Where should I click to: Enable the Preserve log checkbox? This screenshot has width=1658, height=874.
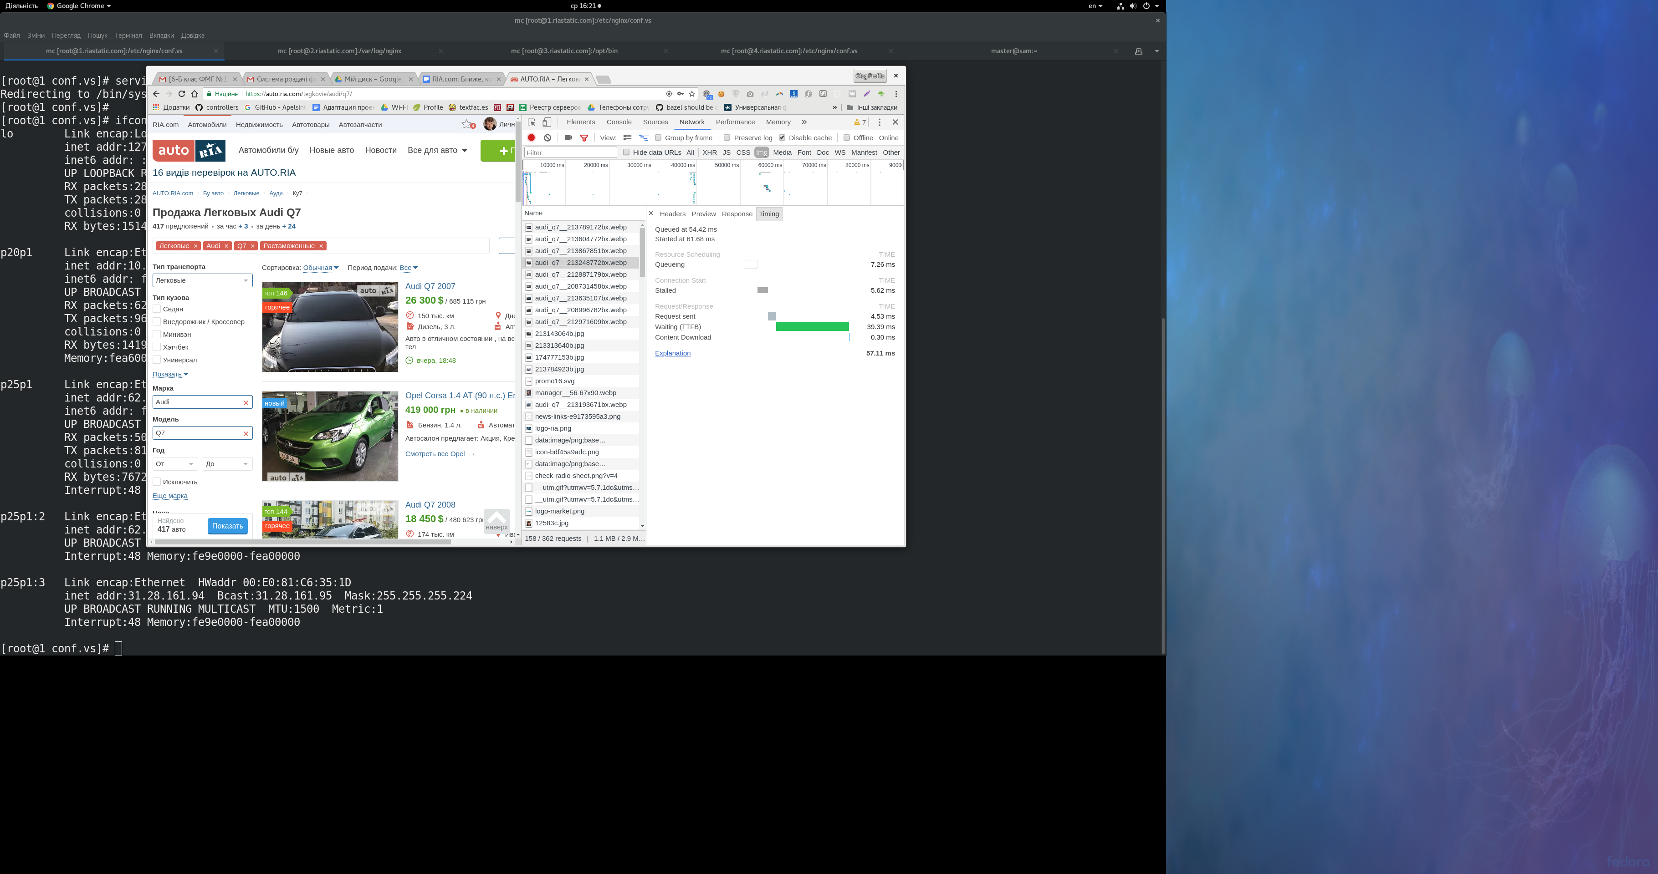727,137
